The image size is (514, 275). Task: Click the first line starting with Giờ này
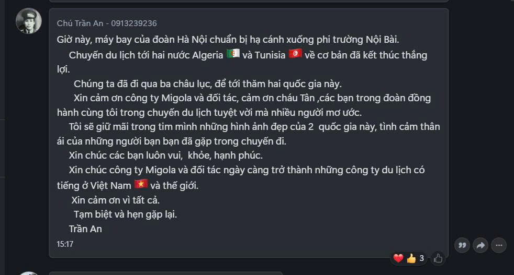click(x=228, y=40)
